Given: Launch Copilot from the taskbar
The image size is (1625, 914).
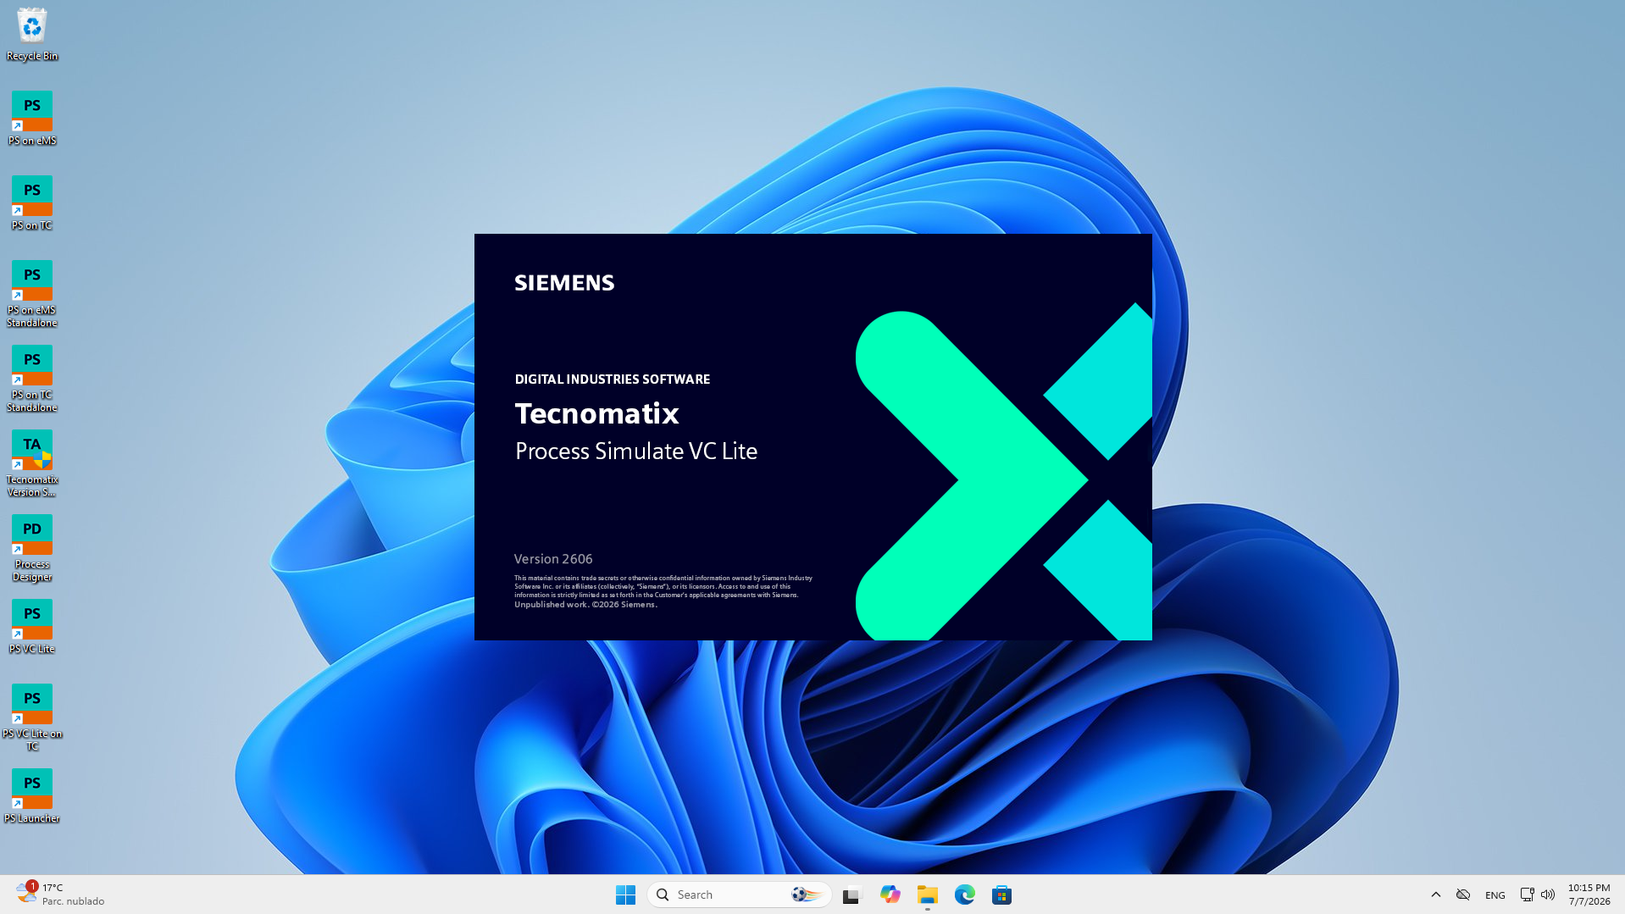Looking at the screenshot, I should [x=890, y=895].
